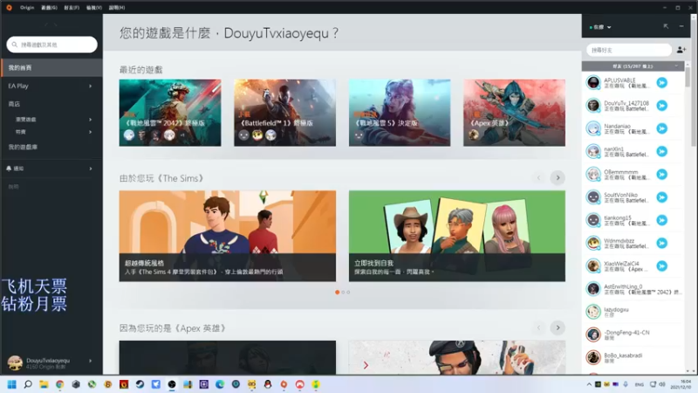
Task: Open APLUSVABLE's avatar in friends list
Action: pos(593,82)
